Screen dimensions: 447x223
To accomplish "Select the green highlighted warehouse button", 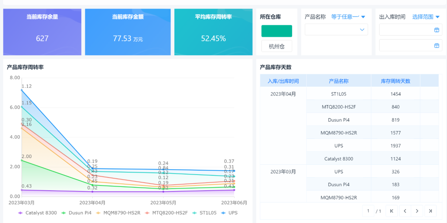I will click(277, 31).
